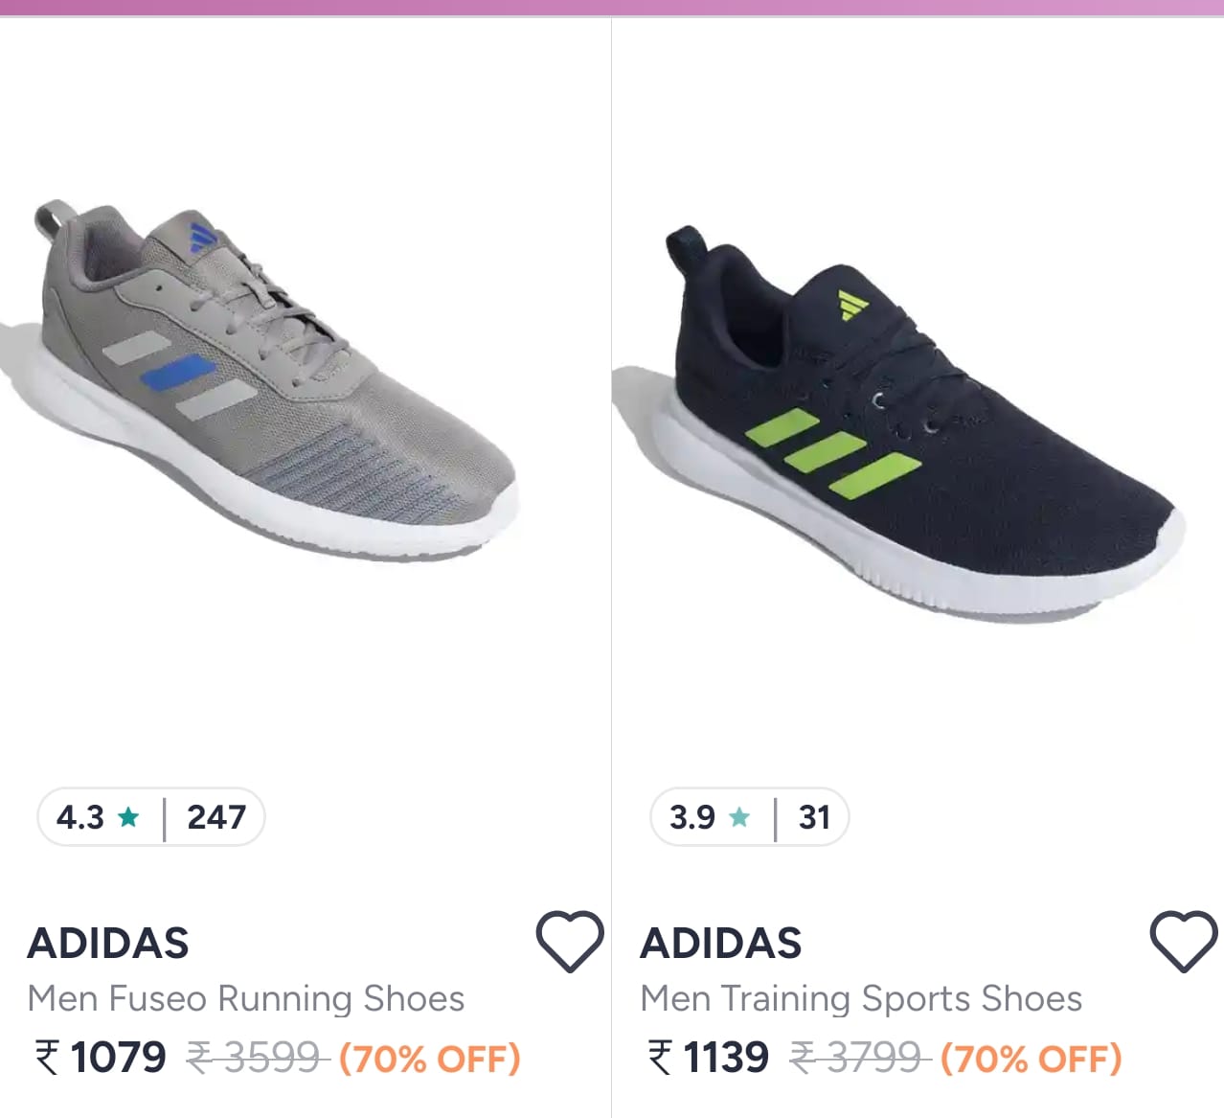Screen dimensions: 1224x1118
Task: Open the 4.3 rating details pill
Action: pos(150,817)
